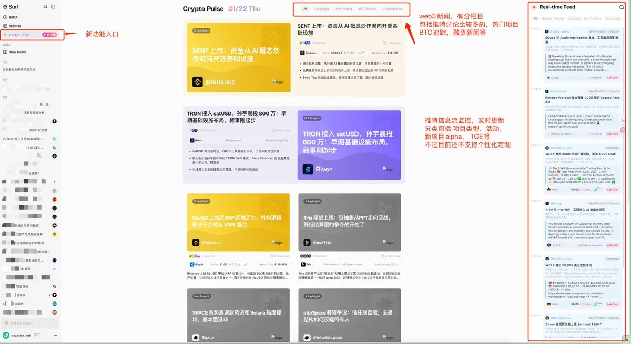
Task: Click the Surf logo at top left
Action: (11, 7)
